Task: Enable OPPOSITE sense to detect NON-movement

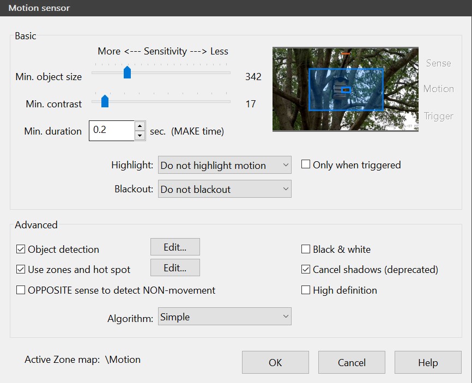Action: pos(21,290)
